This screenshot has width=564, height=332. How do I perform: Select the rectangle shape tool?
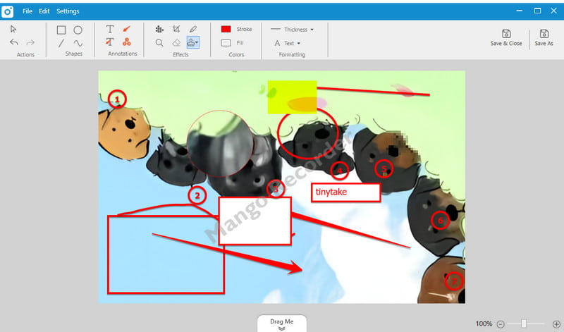(x=61, y=30)
